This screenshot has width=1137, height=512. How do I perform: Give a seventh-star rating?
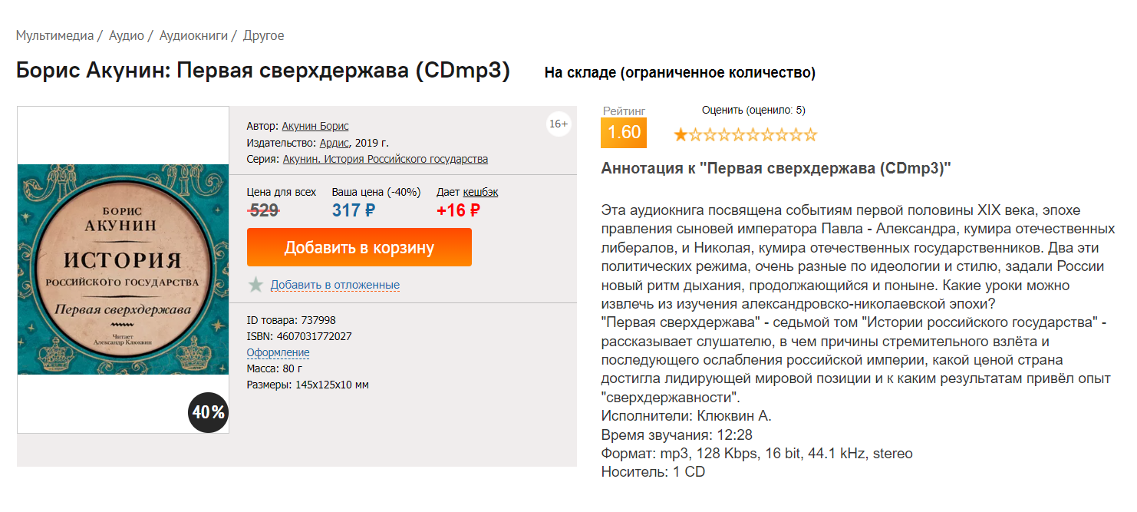(x=766, y=136)
